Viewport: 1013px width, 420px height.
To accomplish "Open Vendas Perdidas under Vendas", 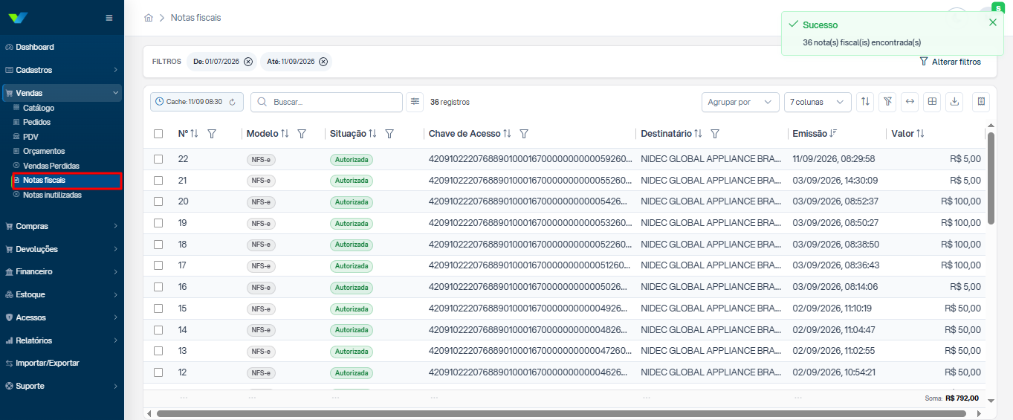I will [x=51, y=166].
